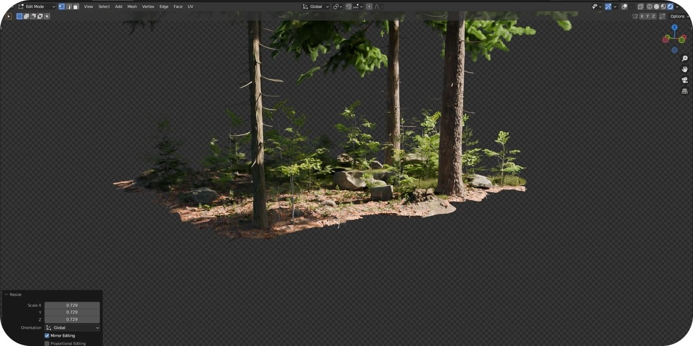Toggle X-ray view
This screenshot has width=693, height=346.
pyautogui.click(x=640, y=7)
